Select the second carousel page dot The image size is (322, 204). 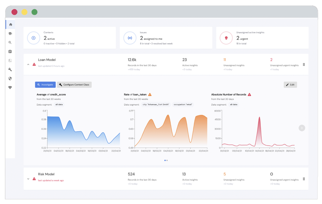click(x=167, y=160)
